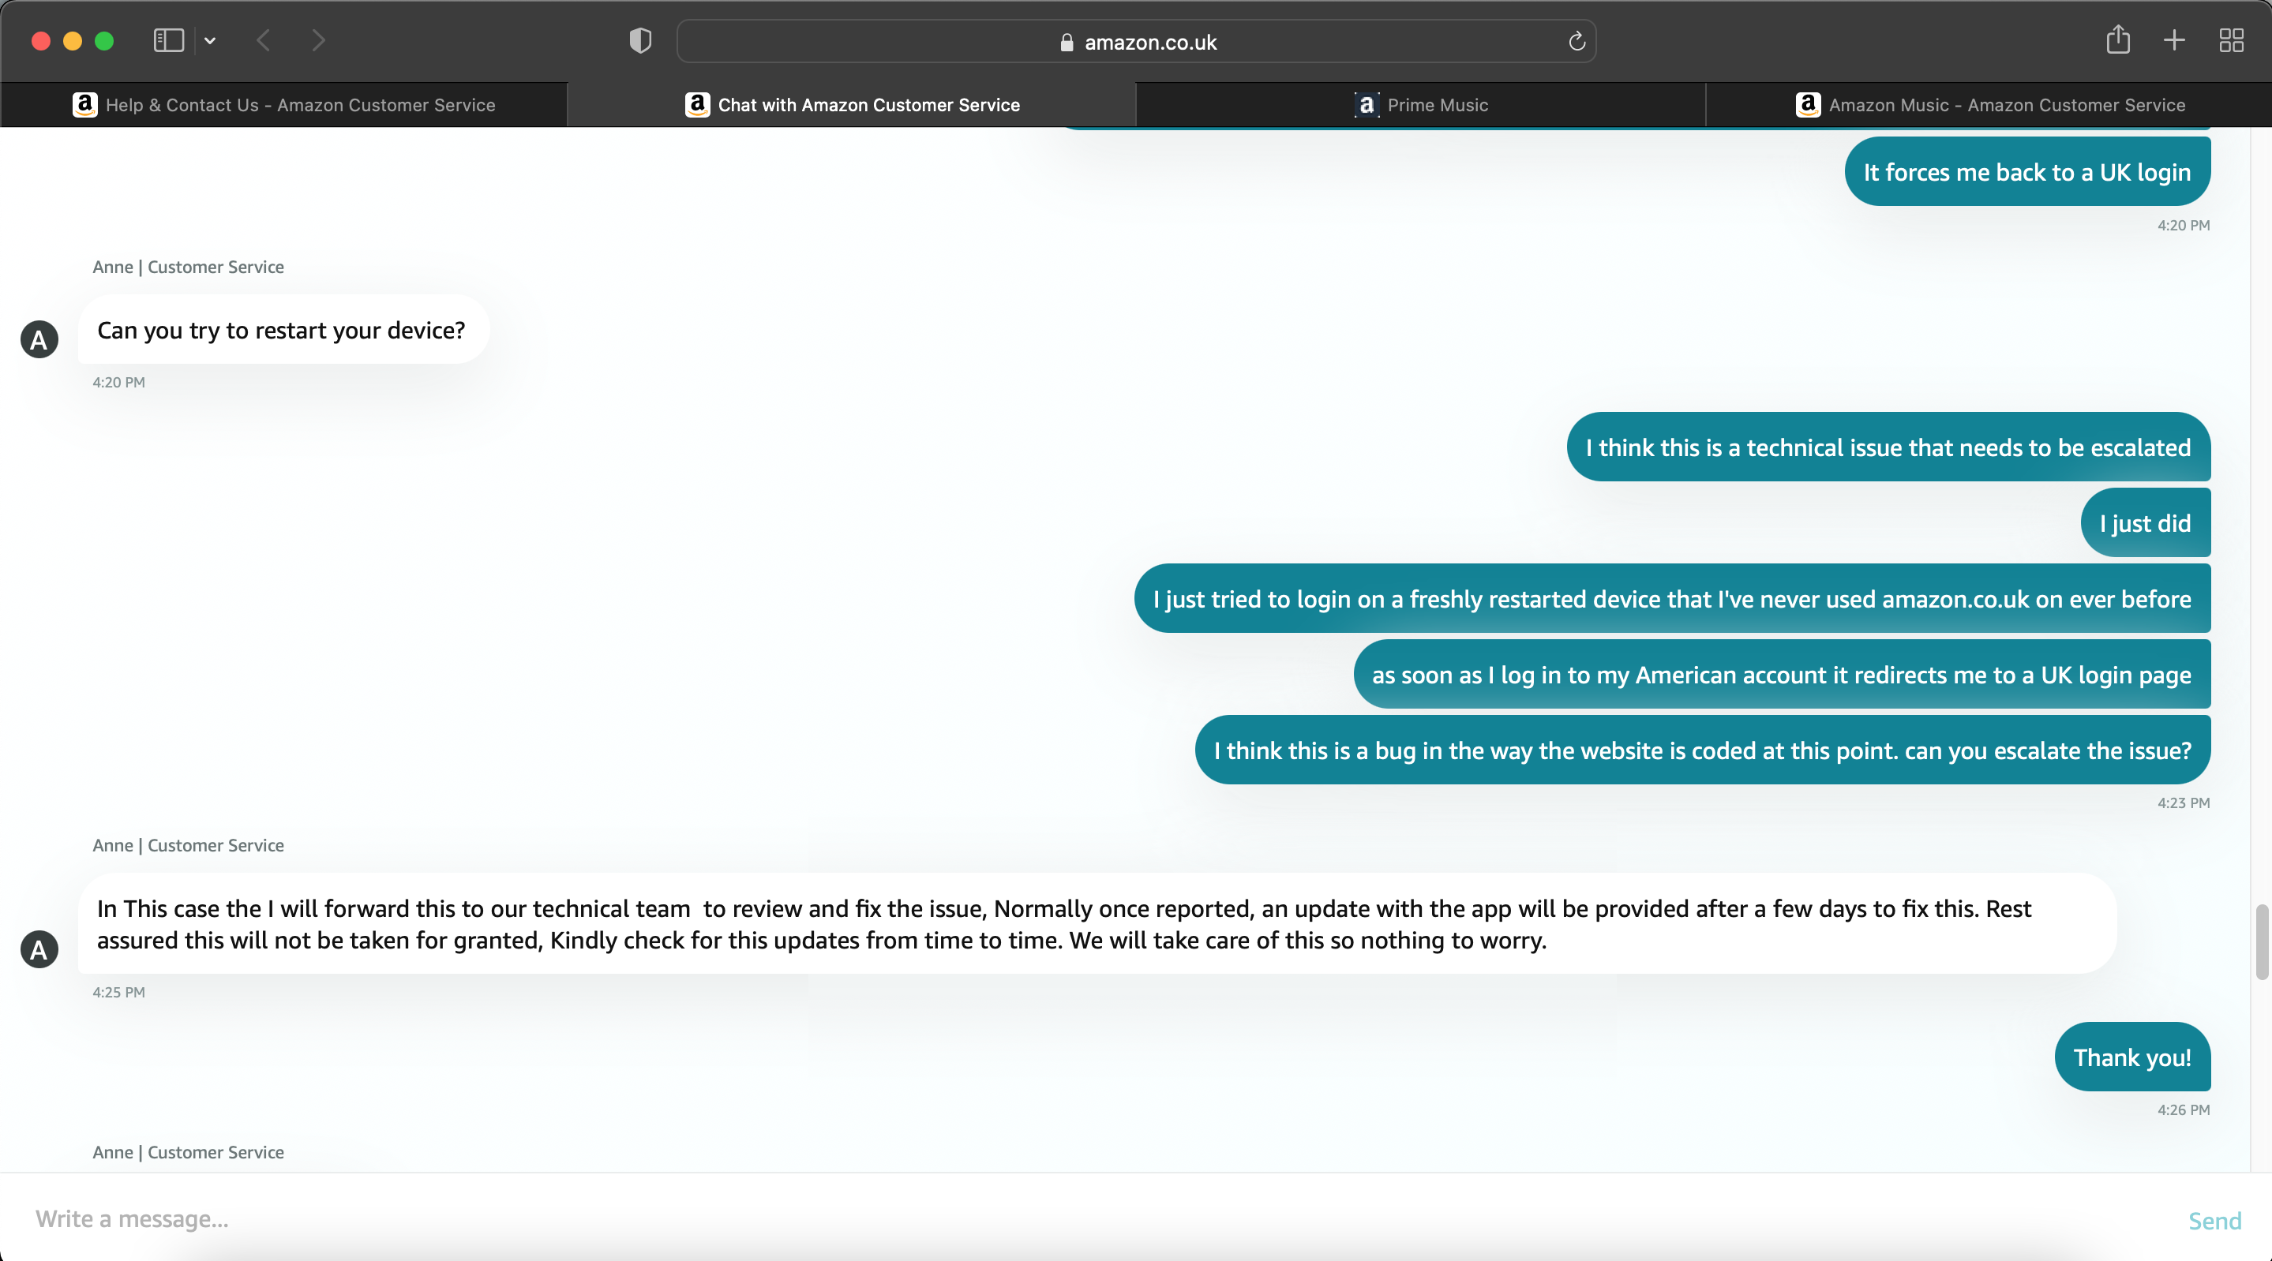The width and height of the screenshot is (2272, 1261).
Task: Toggle the Safari sidebar icon
Action: 167,40
